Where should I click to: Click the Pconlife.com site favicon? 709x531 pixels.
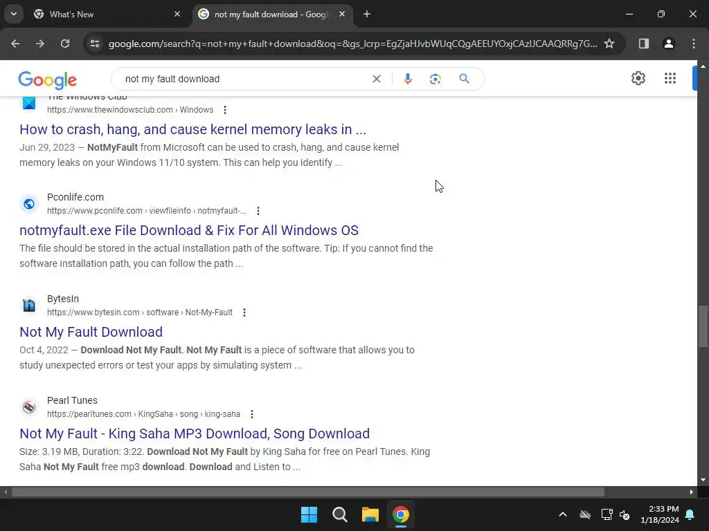tap(29, 204)
